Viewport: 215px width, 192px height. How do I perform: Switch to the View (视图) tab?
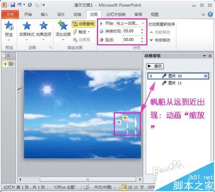tap(154, 14)
